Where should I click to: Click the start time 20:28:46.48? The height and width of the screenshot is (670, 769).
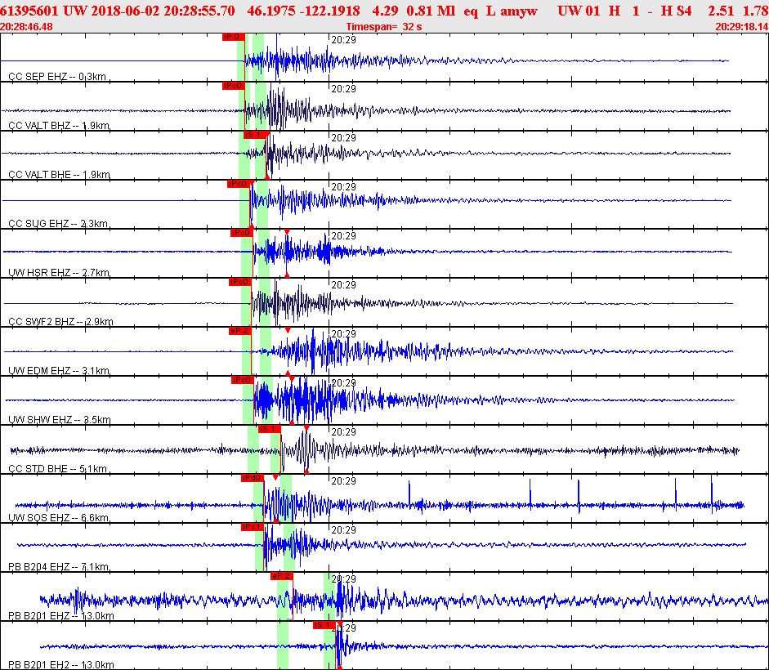point(26,26)
